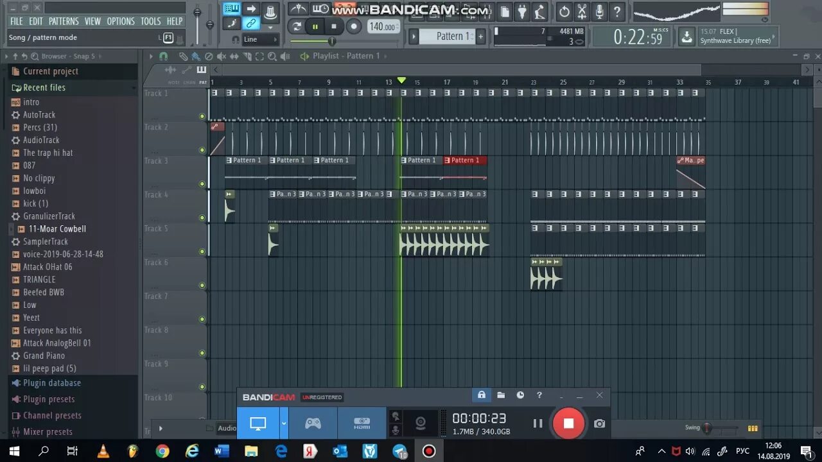This screenshot has height=462, width=822.
Task: Pause the Bandicam recording
Action: pos(538,423)
